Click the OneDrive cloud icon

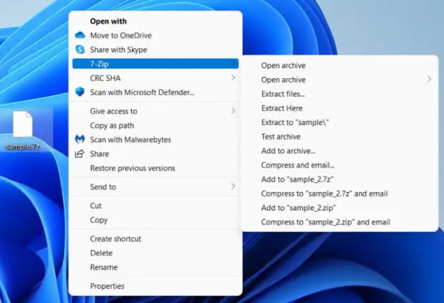(80, 35)
